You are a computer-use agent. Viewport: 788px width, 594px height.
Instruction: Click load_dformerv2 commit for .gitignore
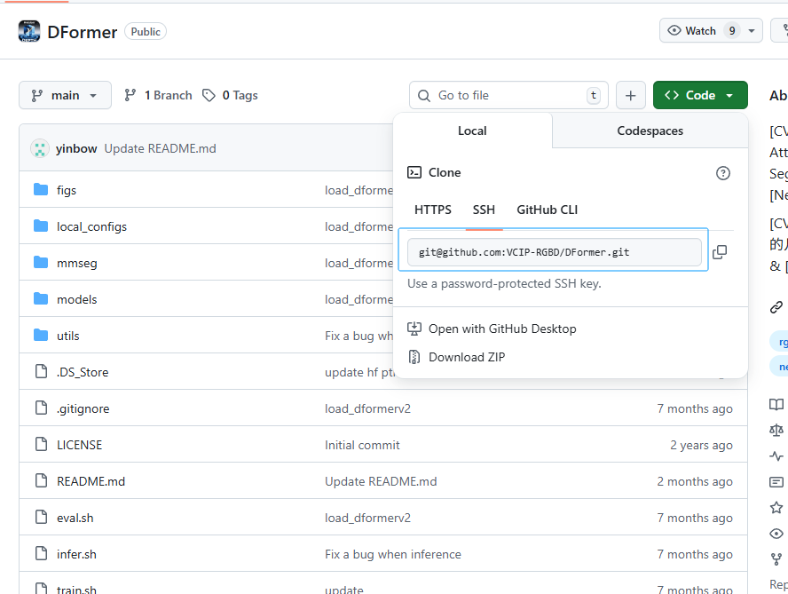click(368, 408)
